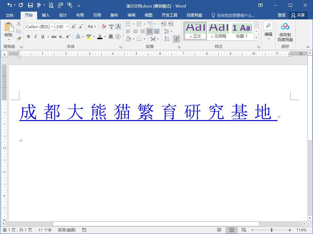Apply superscript formatting
Image resolution: width=313 pixels, height=234 pixels.
coord(68,37)
